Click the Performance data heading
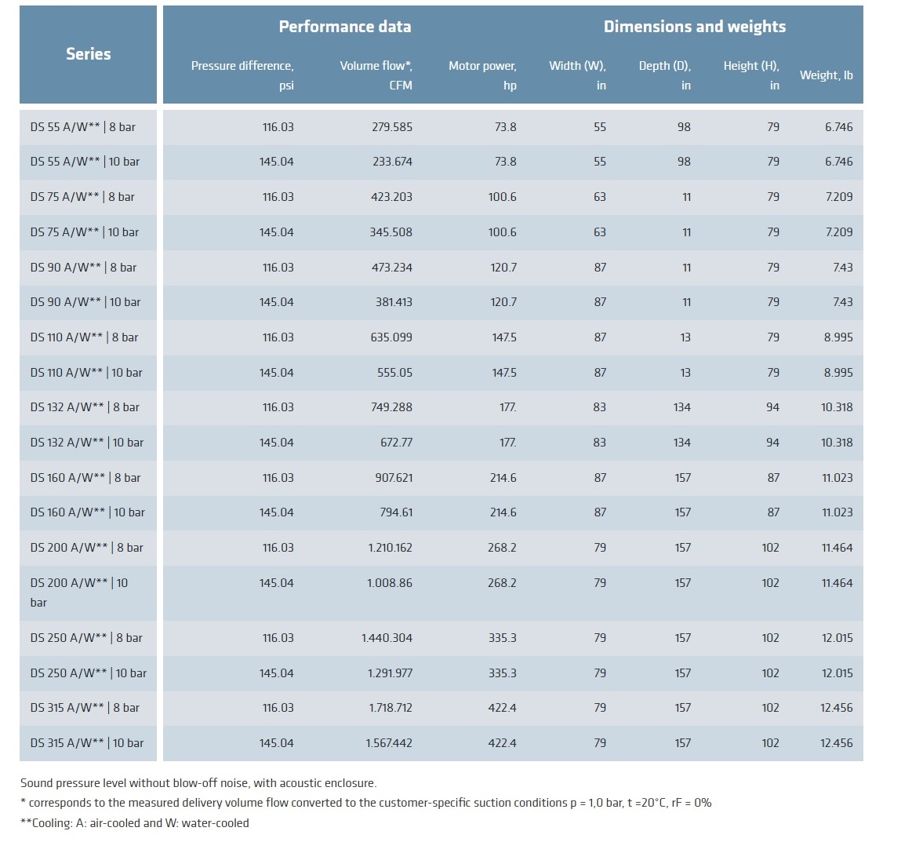Image resolution: width=901 pixels, height=842 pixels. (345, 27)
